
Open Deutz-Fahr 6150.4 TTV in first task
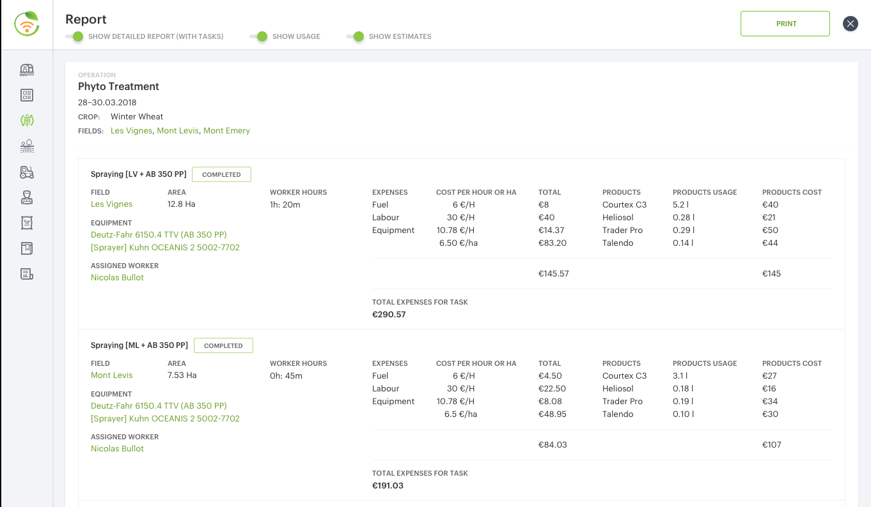coord(159,234)
